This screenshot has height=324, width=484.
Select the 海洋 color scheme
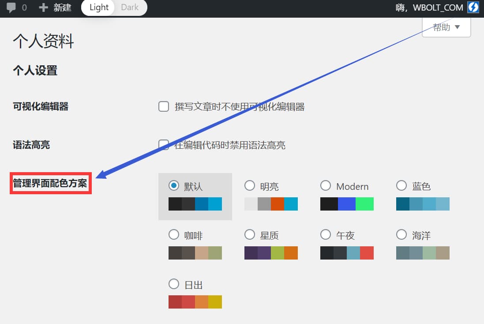pyautogui.click(x=401, y=234)
